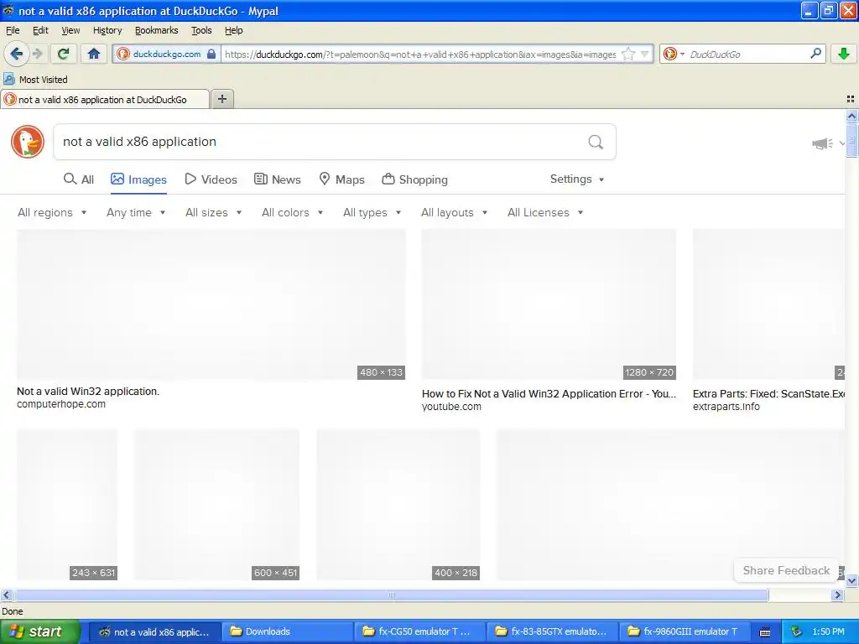The image size is (859, 644).
Task: Open the 400 × 218 image thumbnail
Action: (398, 505)
